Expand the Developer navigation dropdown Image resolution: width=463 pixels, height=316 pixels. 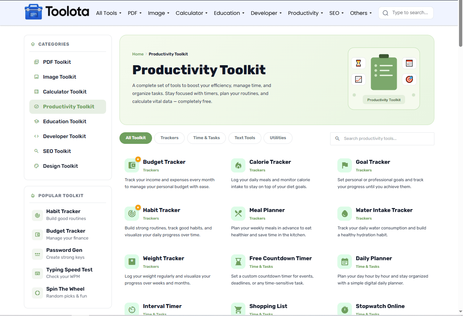[x=266, y=13]
